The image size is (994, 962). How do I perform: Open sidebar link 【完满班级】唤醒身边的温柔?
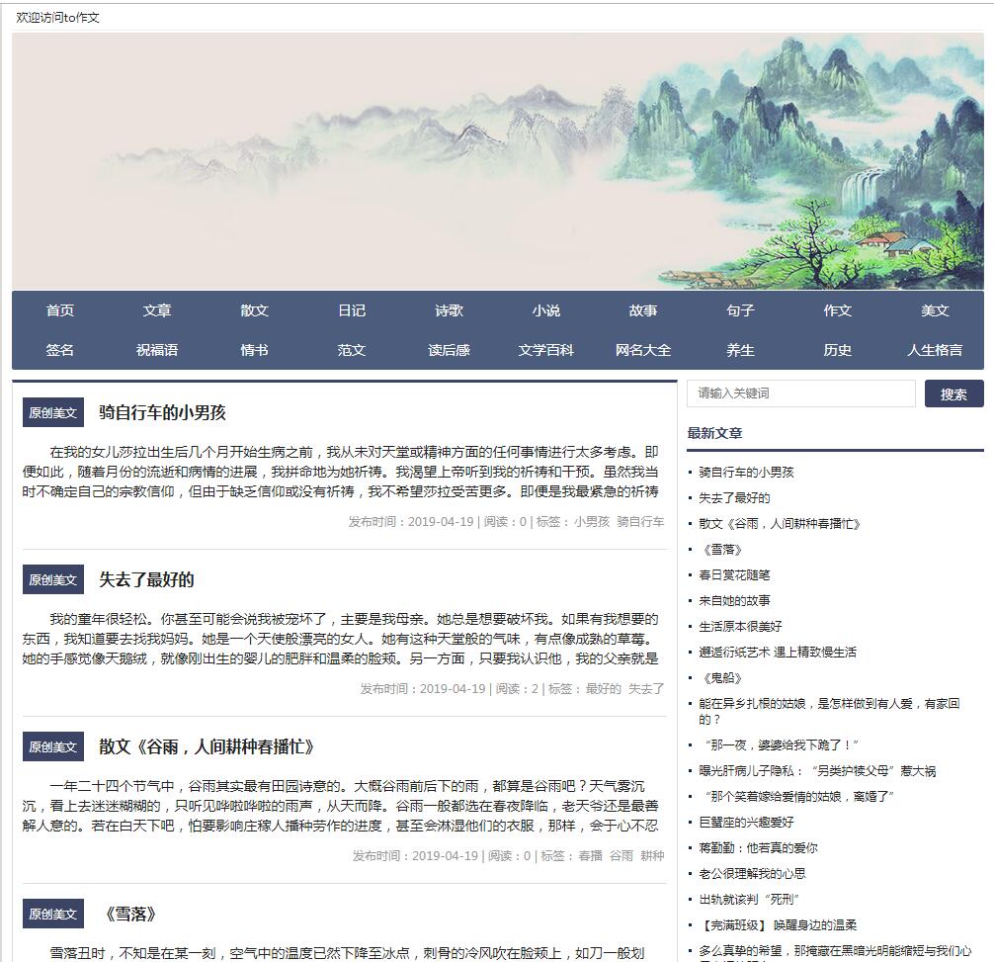(778, 925)
